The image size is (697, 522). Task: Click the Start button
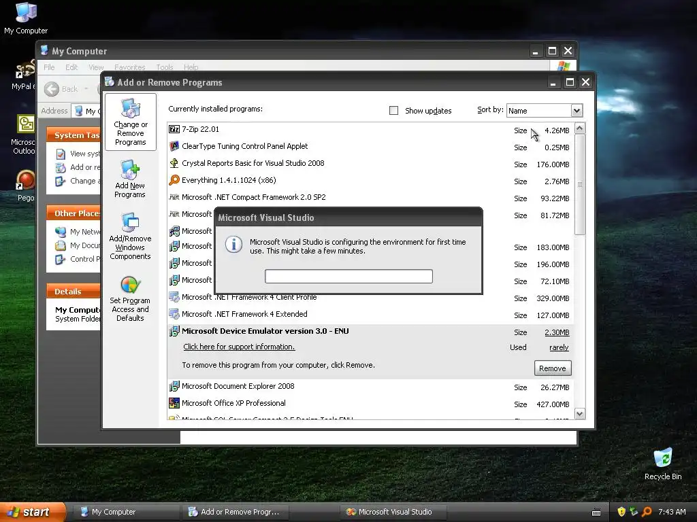[33, 512]
